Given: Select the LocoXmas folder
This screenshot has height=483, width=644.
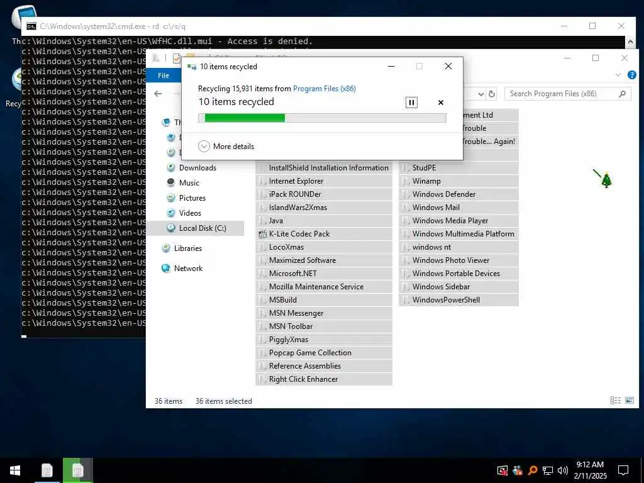Looking at the screenshot, I should tap(324, 247).
